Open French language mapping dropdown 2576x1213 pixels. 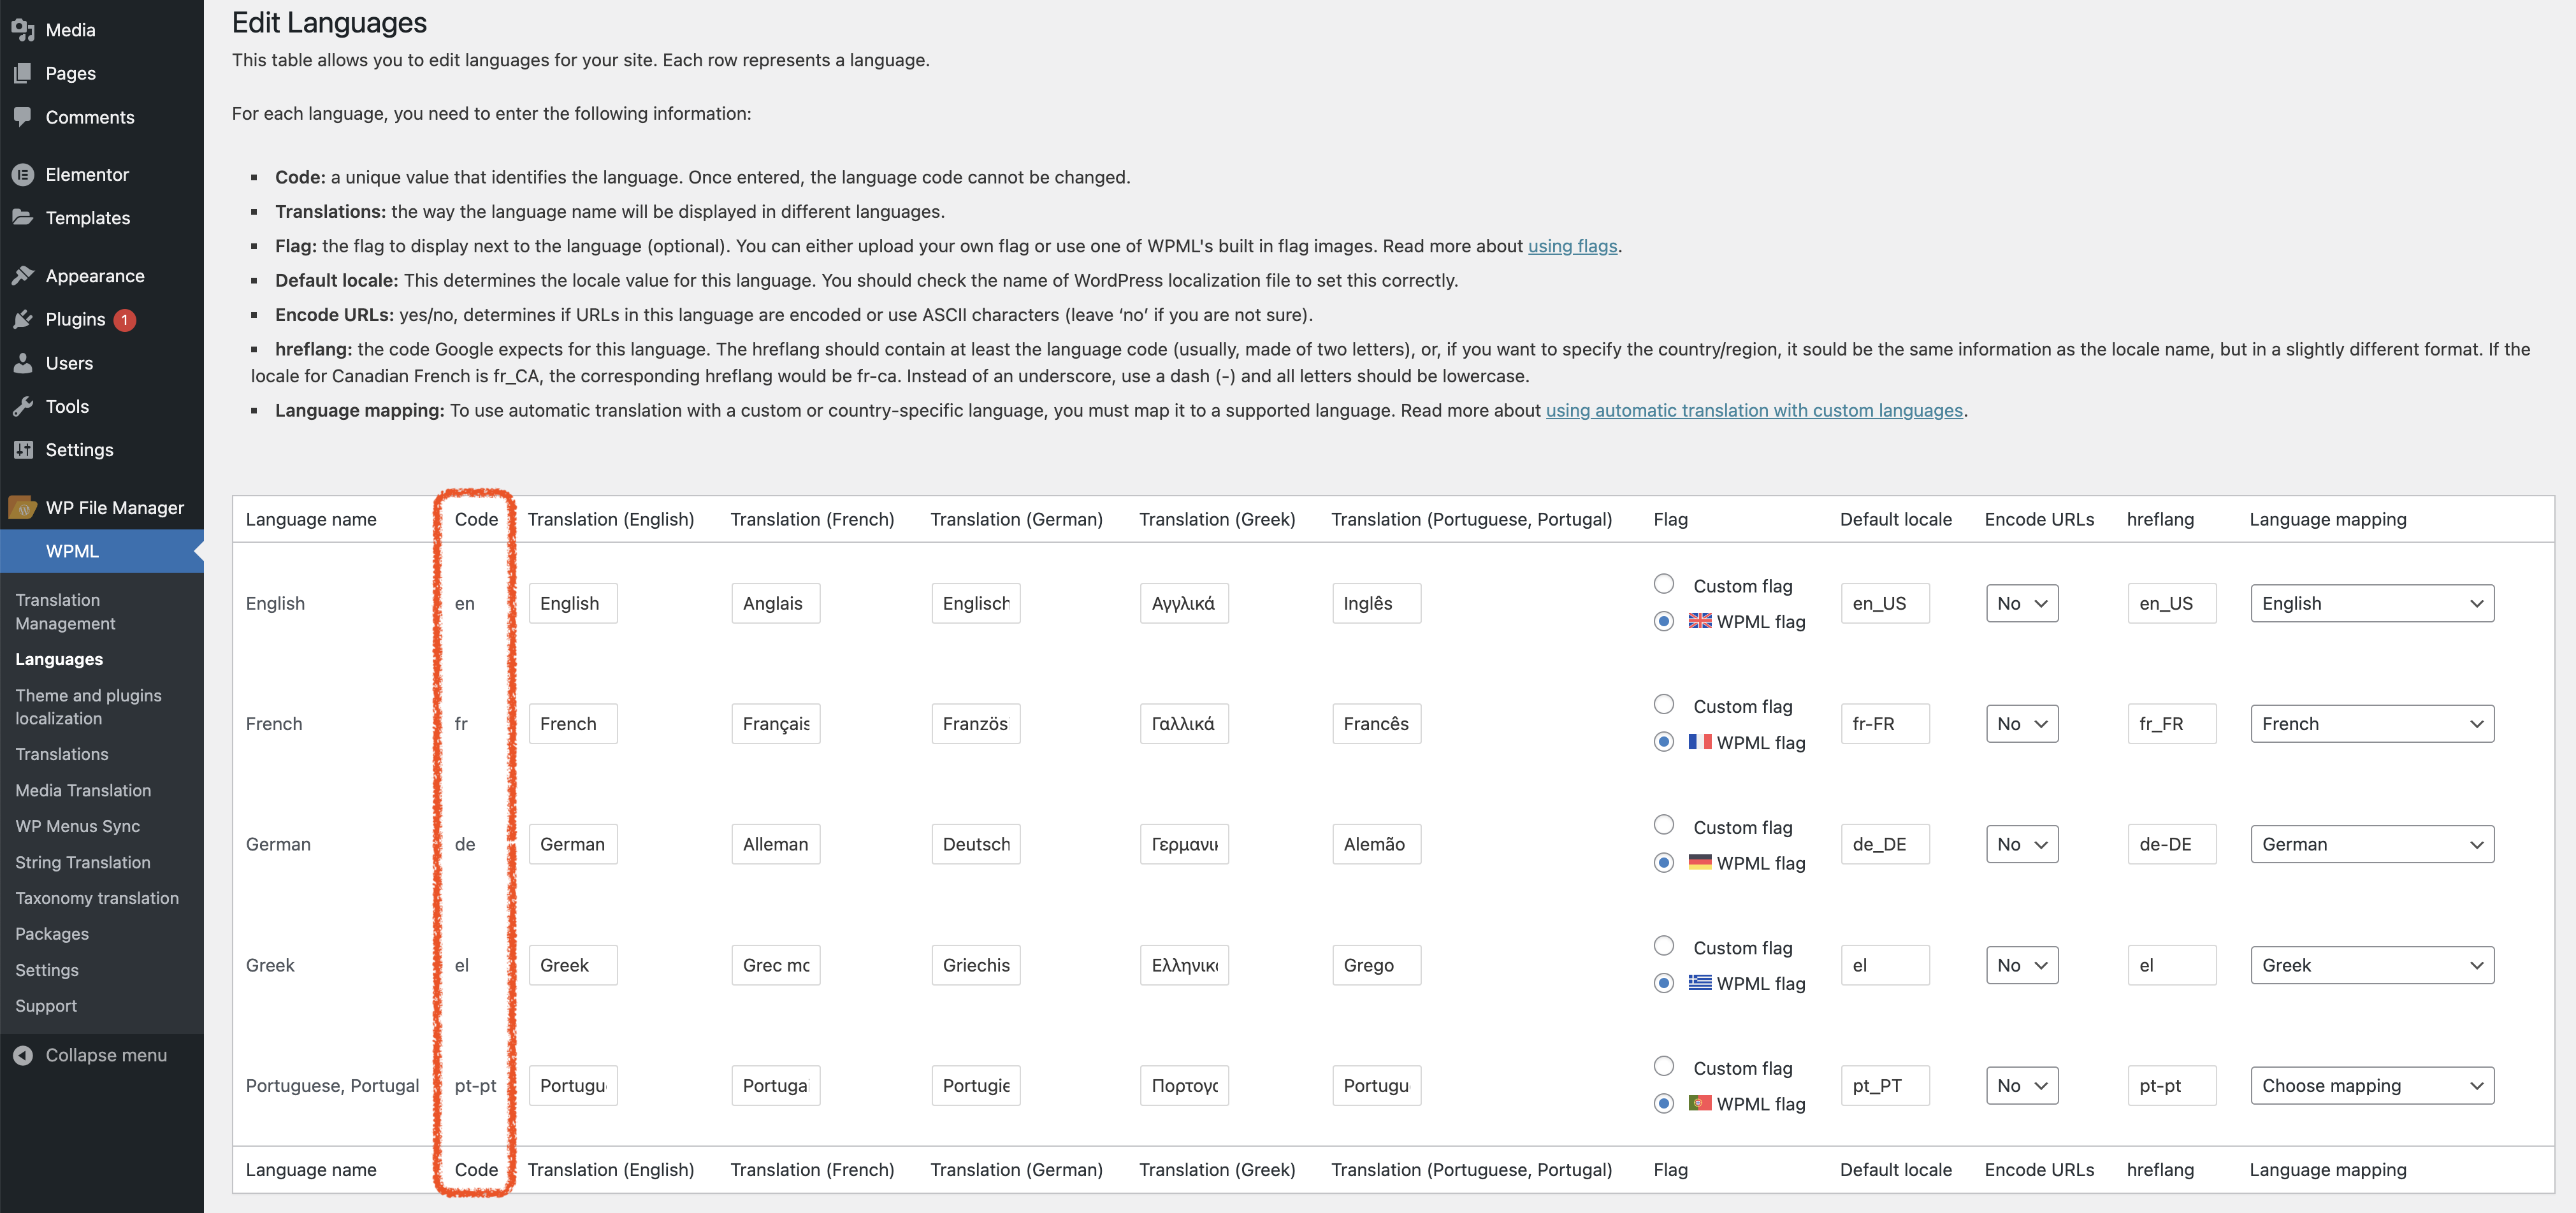tap(2372, 724)
